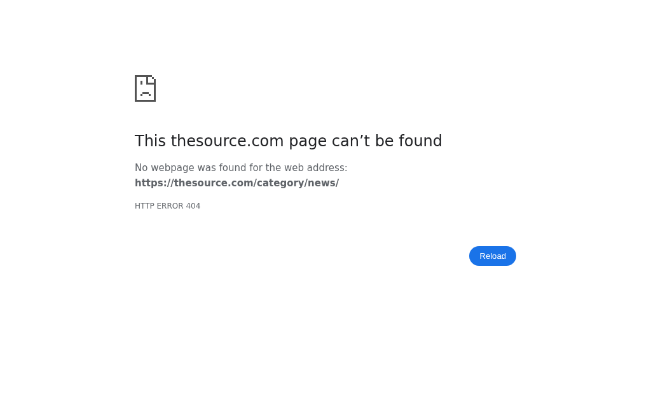Click the word "found" ending the heading
This screenshot has height=400, width=651.
point(421,141)
